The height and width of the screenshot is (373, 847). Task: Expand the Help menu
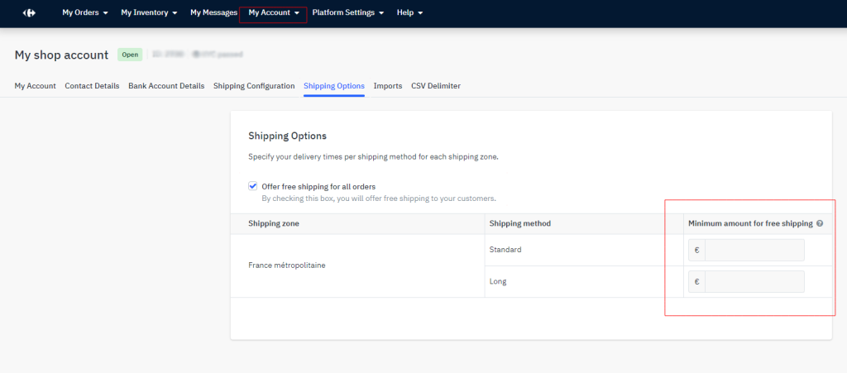409,13
